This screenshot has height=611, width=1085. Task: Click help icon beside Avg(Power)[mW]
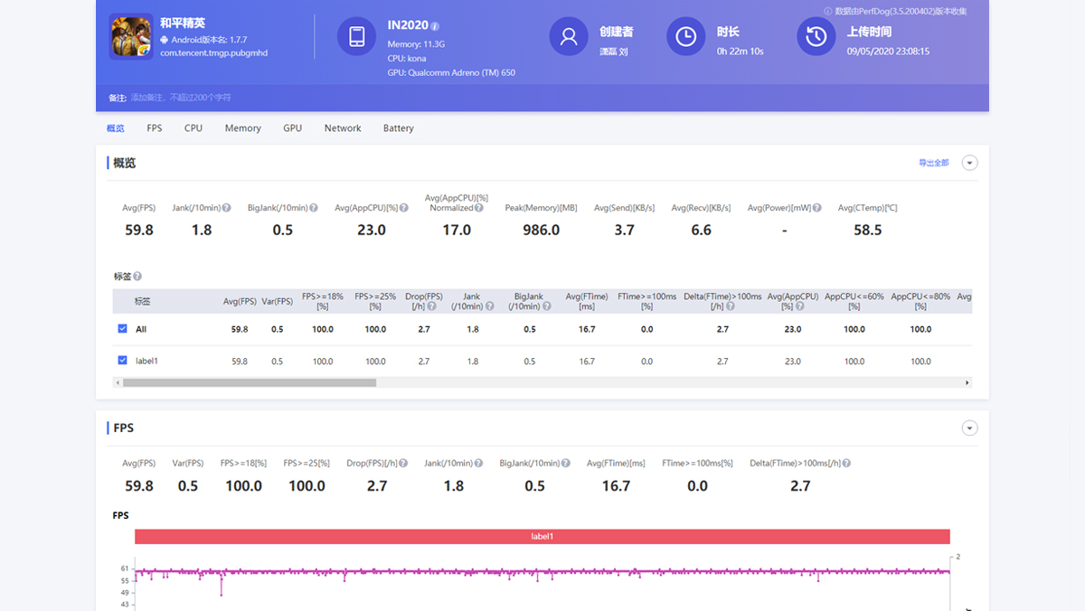pyautogui.click(x=816, y=208)
